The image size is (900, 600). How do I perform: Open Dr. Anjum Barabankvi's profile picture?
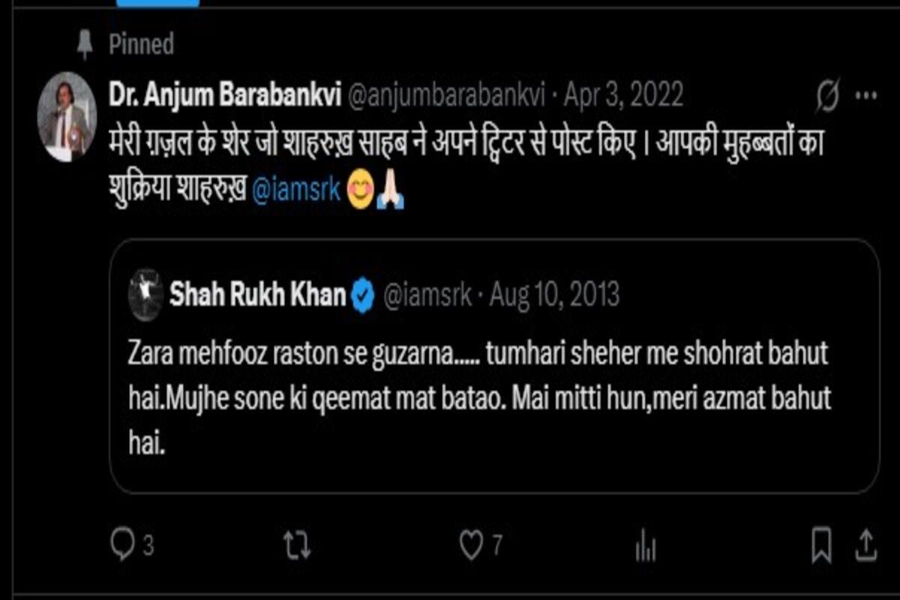pos(67,116)
